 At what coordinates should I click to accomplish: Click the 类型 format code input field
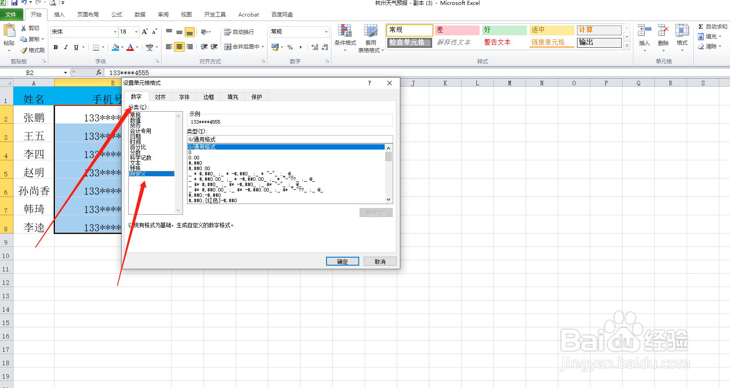[x=290, y=139]
